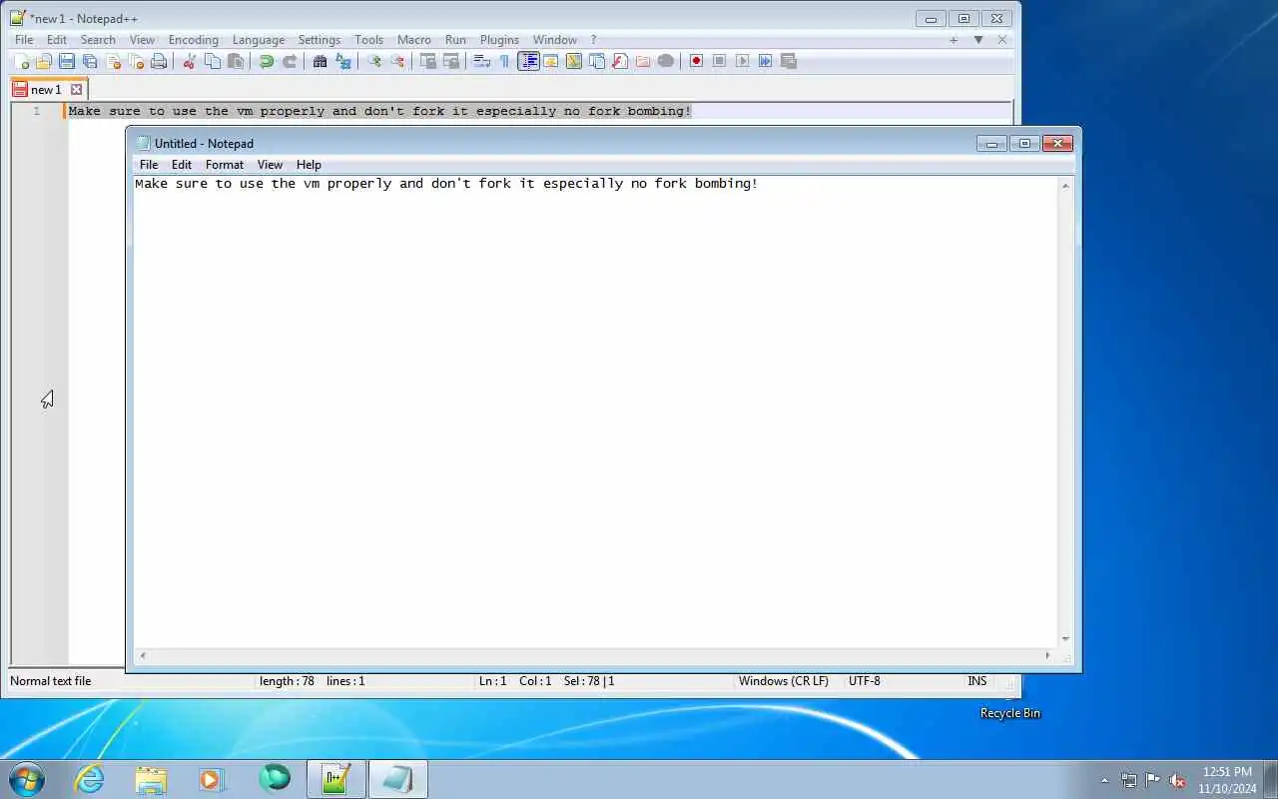
Task: Click the Zoom In icon in Notepad++ toolbar
Action: coord(373,61)
